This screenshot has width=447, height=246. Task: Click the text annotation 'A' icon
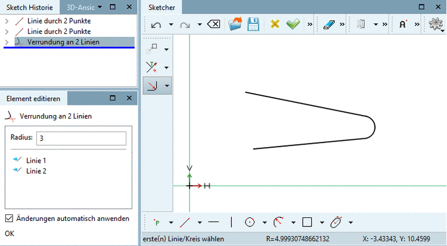coord(403,24)
